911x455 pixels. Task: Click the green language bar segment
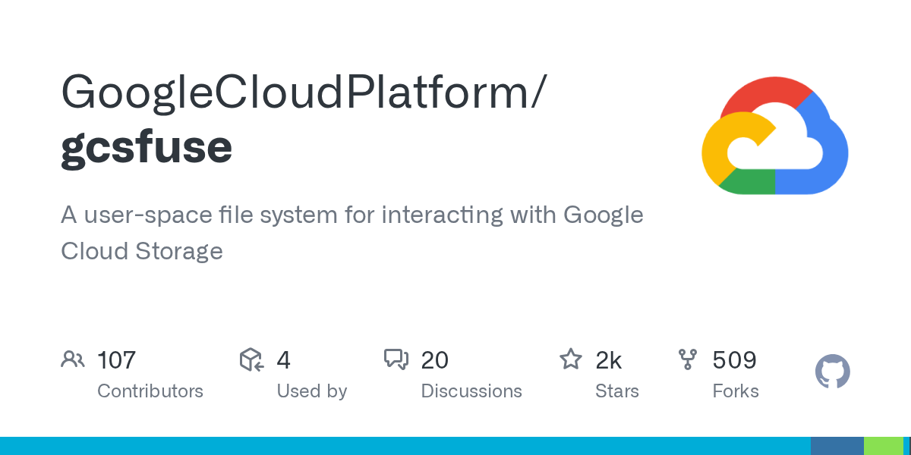(883, 446)
